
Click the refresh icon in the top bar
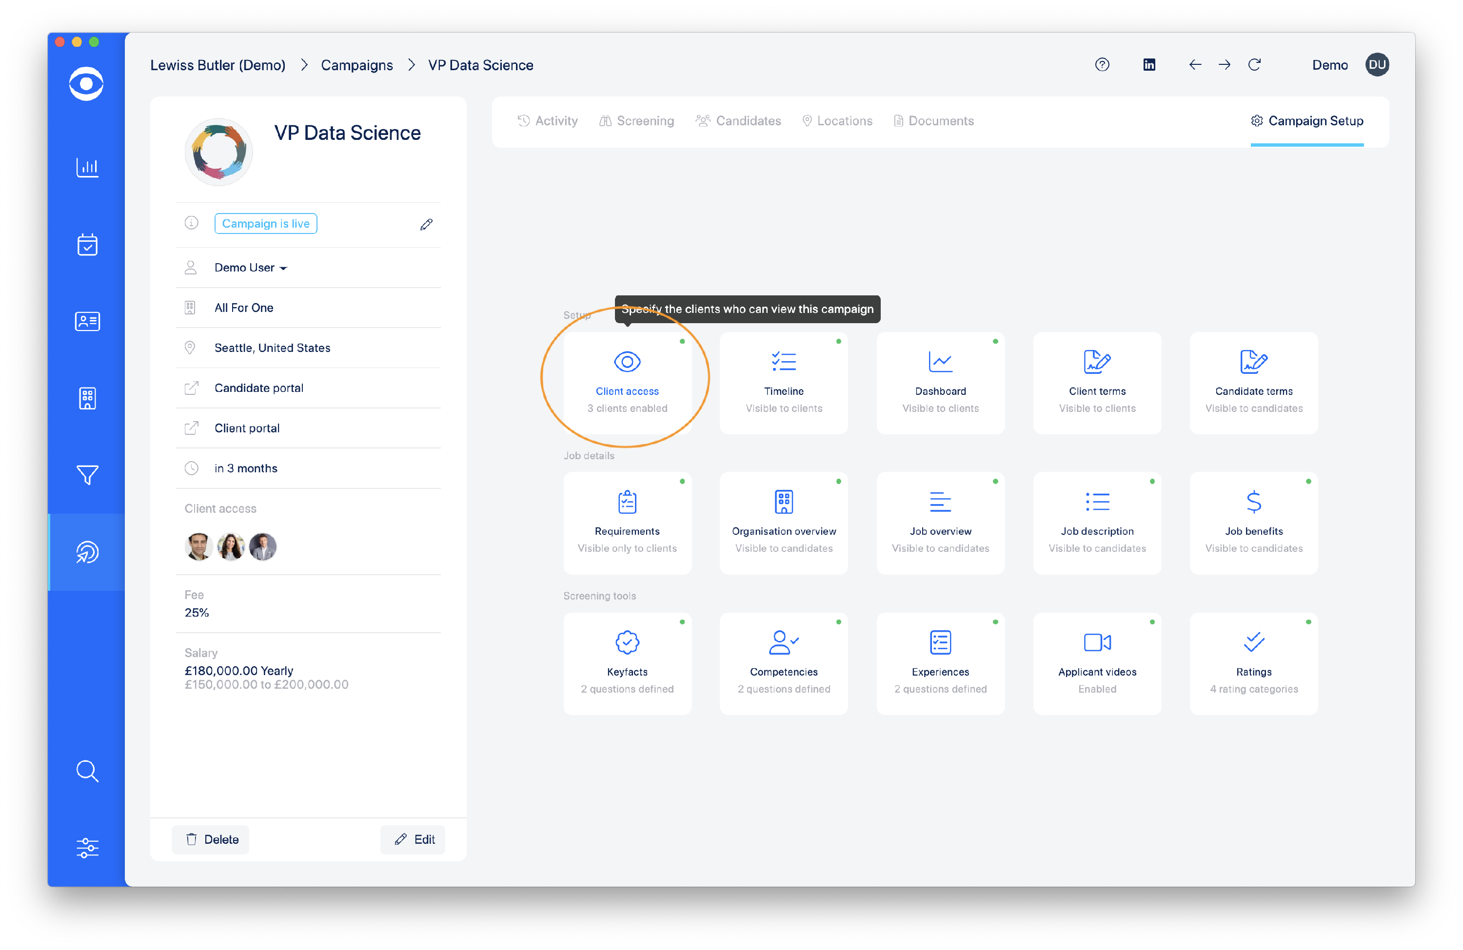tap(1255, 64)
